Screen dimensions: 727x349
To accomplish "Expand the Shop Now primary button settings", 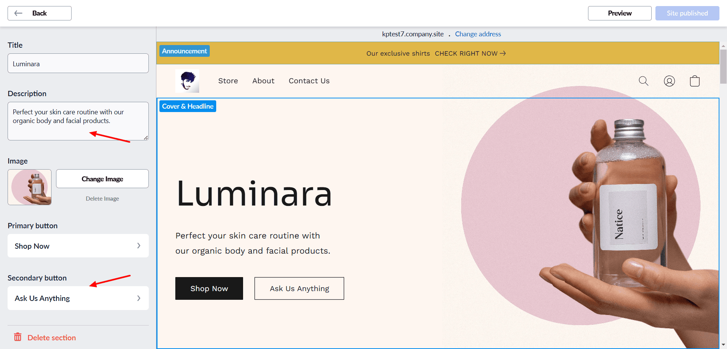I will tap(78, 246).
